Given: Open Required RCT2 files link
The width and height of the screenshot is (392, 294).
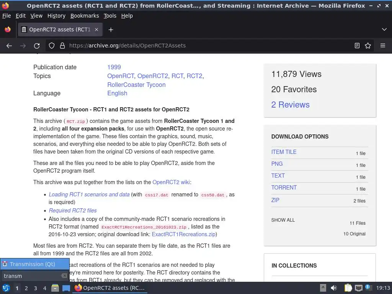Looking at the screenshot, I should pos(72,211).
